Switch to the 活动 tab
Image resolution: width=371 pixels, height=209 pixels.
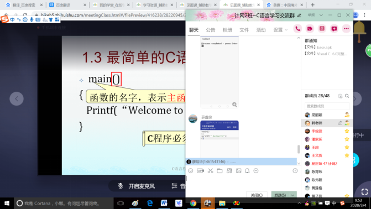click(x=261, y=30)
